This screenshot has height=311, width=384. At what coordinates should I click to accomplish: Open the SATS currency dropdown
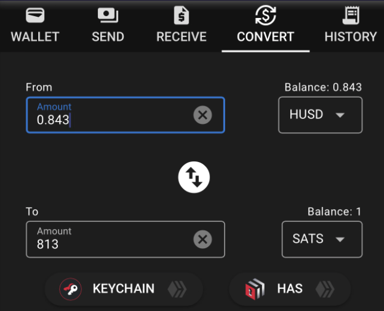pos(322,239)
